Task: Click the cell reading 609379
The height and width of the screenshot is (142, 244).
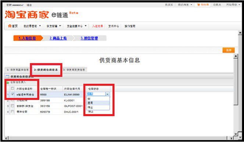Action: pyautogui.click(x=45, y=112)
